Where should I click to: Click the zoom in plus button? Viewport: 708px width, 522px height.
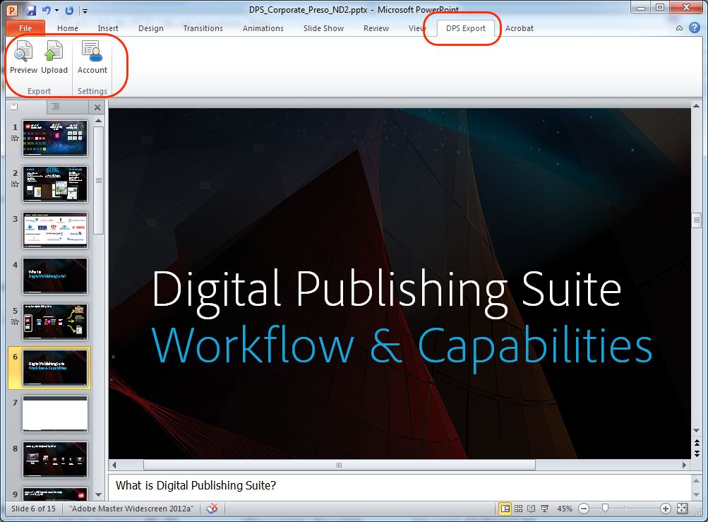665,509
